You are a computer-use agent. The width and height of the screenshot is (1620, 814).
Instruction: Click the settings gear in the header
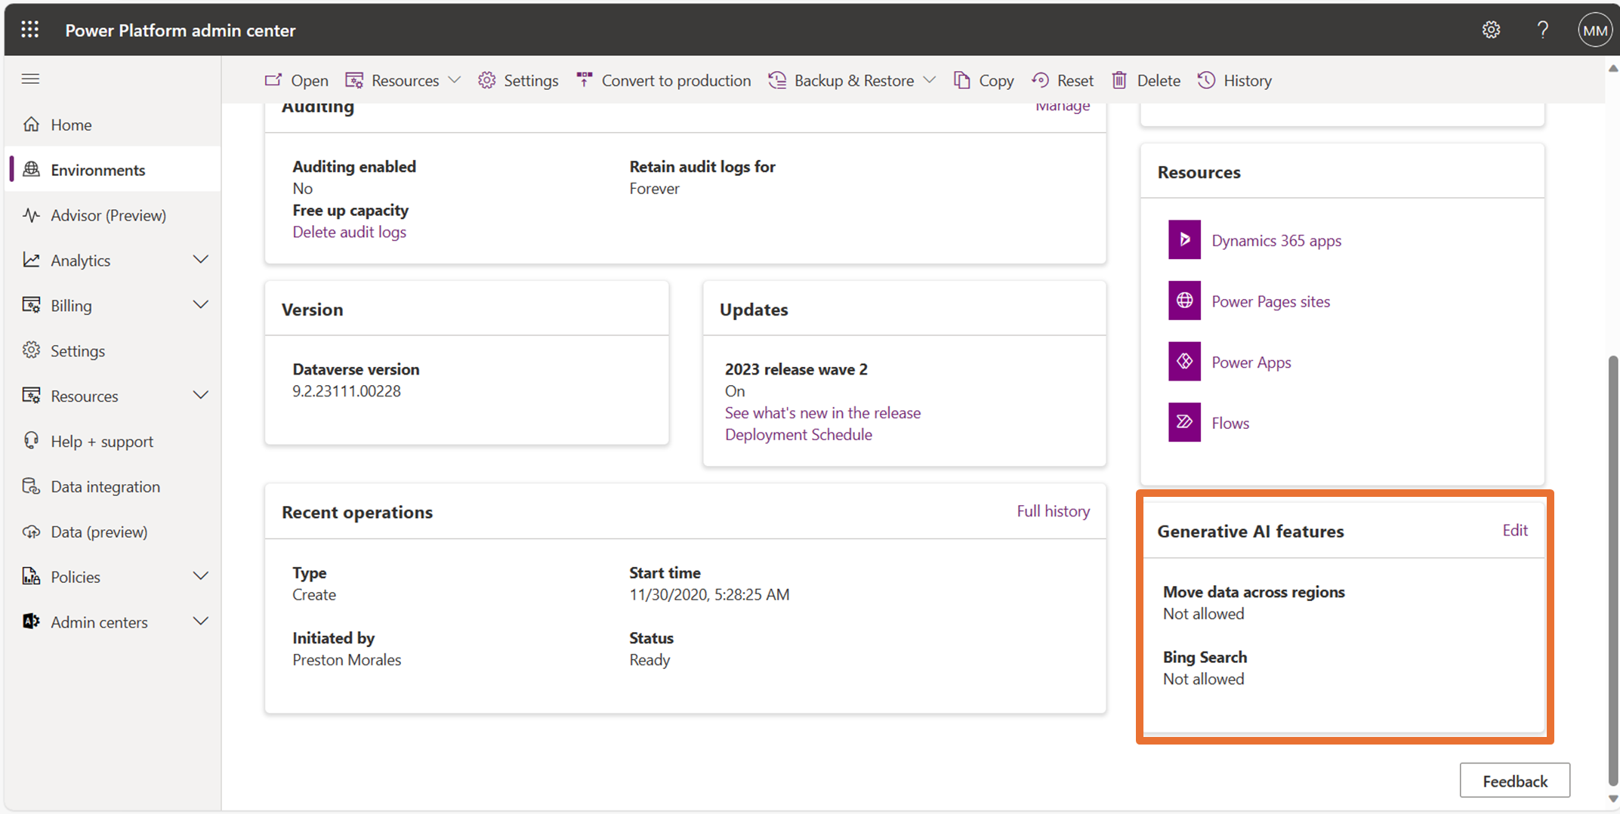[1490, 30]
